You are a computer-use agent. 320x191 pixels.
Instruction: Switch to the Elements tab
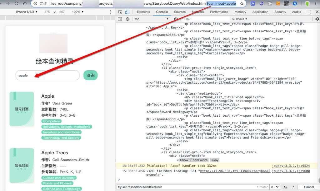pos(143,12)
